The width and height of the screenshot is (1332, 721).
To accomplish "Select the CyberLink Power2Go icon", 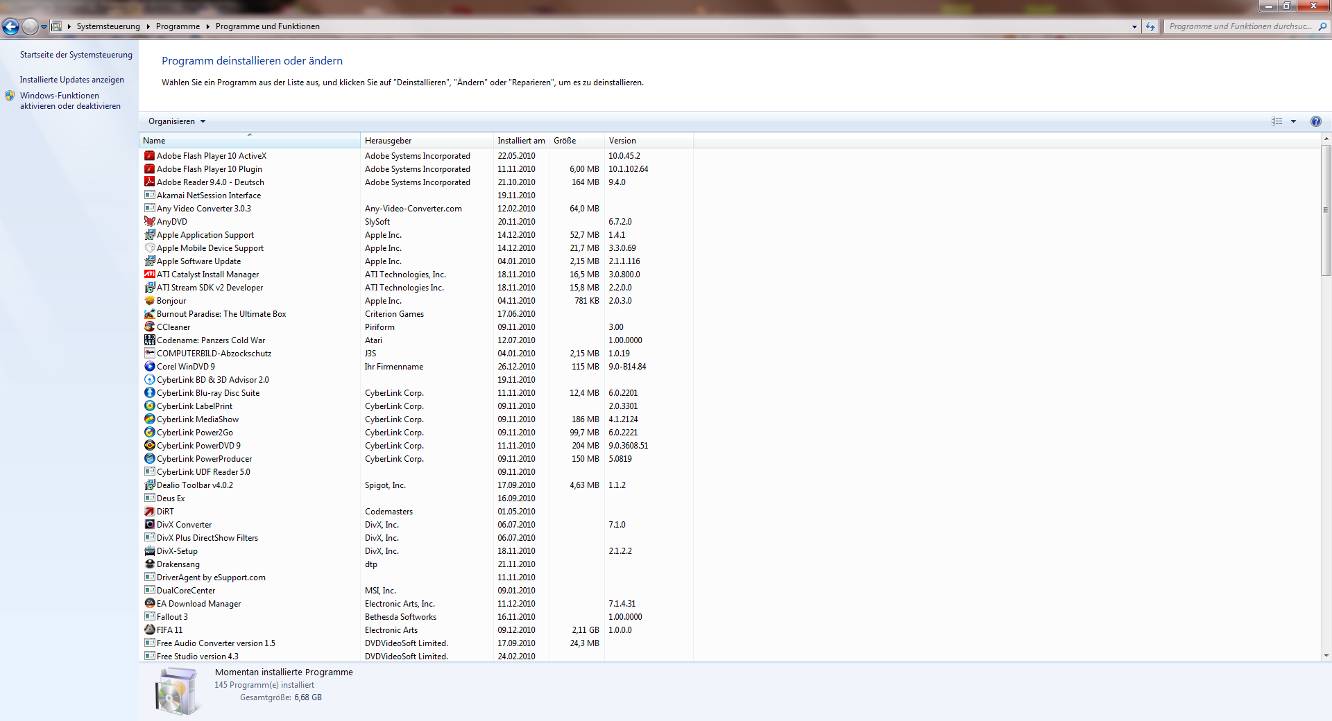I will [x=149, y=433].
